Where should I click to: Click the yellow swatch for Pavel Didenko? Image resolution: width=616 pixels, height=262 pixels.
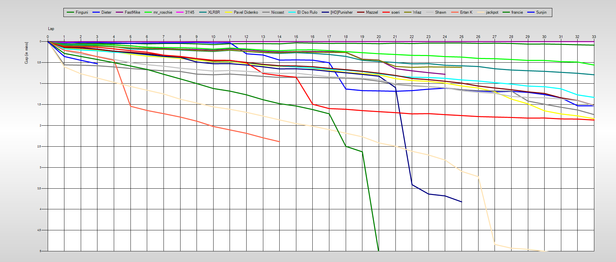(x=229, y=12)
